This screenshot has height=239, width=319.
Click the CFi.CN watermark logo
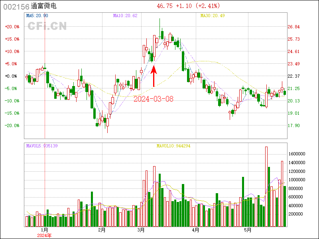click(47, 26)
